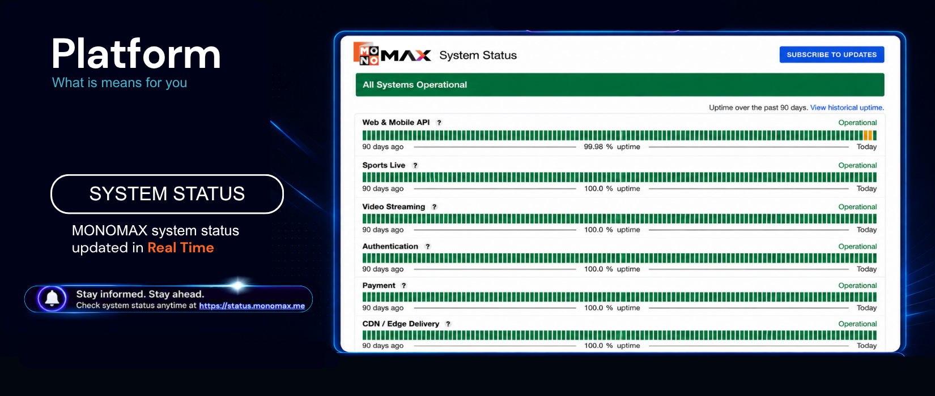935x396 pixels.
Task: Click Operational status for CDN / Edge Delivery
Action: tap(857, 324)
